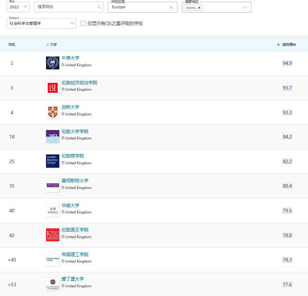This screenshot has width=308, height=296.
Task: Click the UCL logo
Action: coord(53,137)
